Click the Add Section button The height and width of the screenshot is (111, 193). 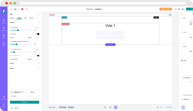point(110,45)
